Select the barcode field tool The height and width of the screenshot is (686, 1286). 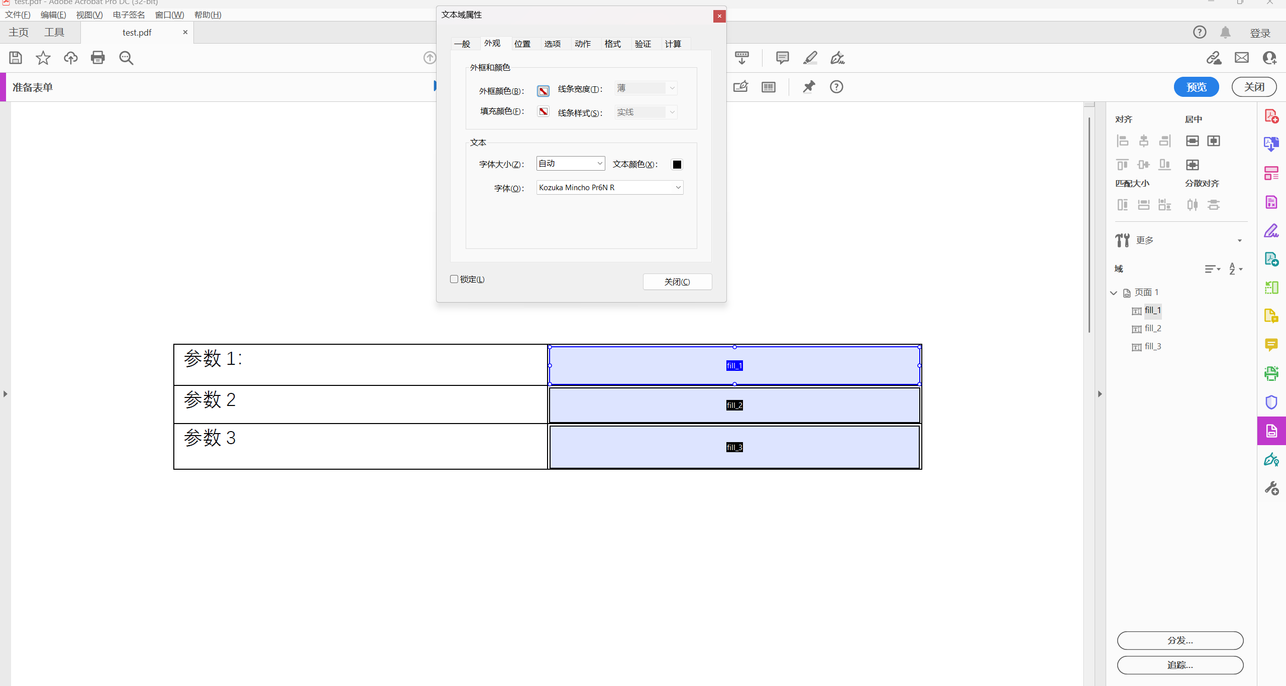tap(768, 87)
